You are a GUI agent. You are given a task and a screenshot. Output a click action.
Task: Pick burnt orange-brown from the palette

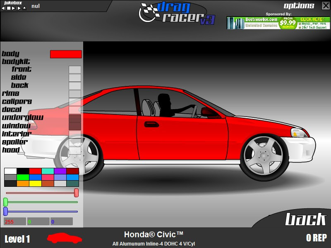(48, 184)
